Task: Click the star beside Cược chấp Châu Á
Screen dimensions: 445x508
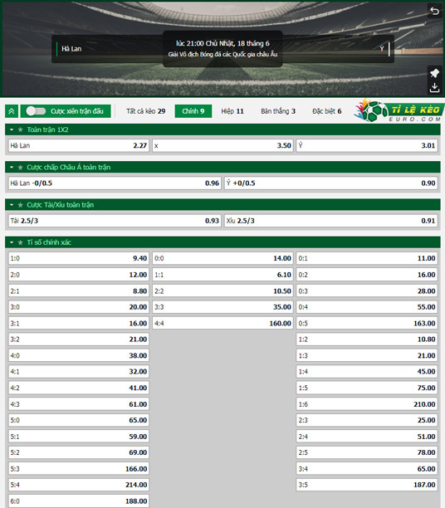Action: 21,167
